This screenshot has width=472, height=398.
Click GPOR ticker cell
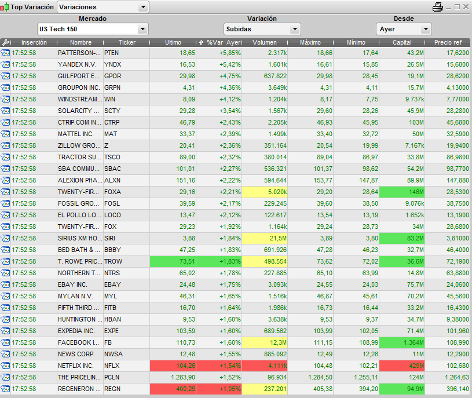(x=126, y=76)
